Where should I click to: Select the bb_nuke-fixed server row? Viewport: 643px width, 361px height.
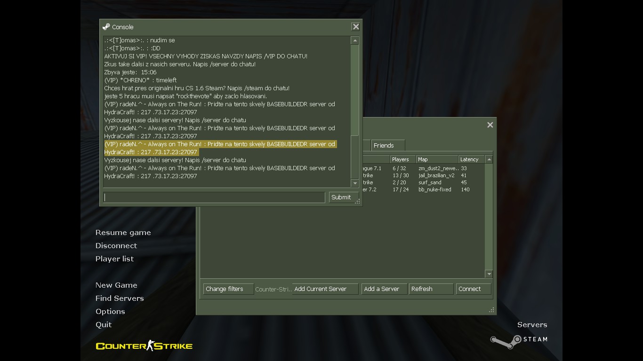pyautogui.click(x=423, y=189)
